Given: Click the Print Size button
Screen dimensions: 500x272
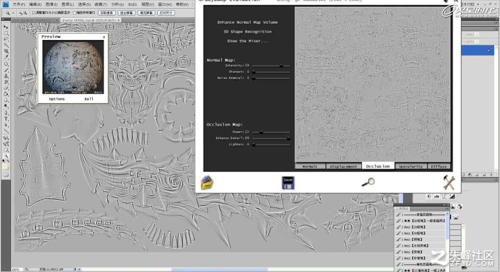Looking at the screenshot, I should [166, 13].
